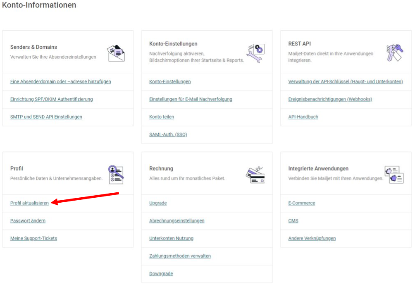Open the API-Handbuch link

[303, 117]
